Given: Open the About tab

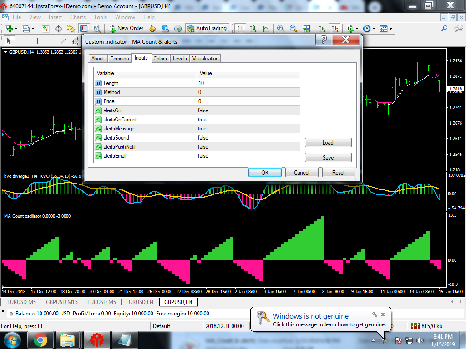Looking at the screenshot, I should [97, 59].
